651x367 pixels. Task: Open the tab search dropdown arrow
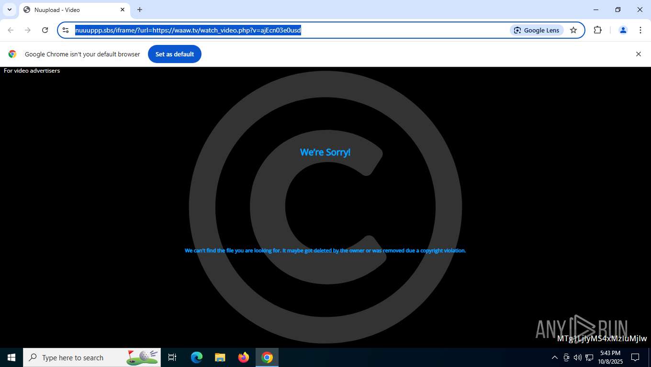[x=10, y=10]
